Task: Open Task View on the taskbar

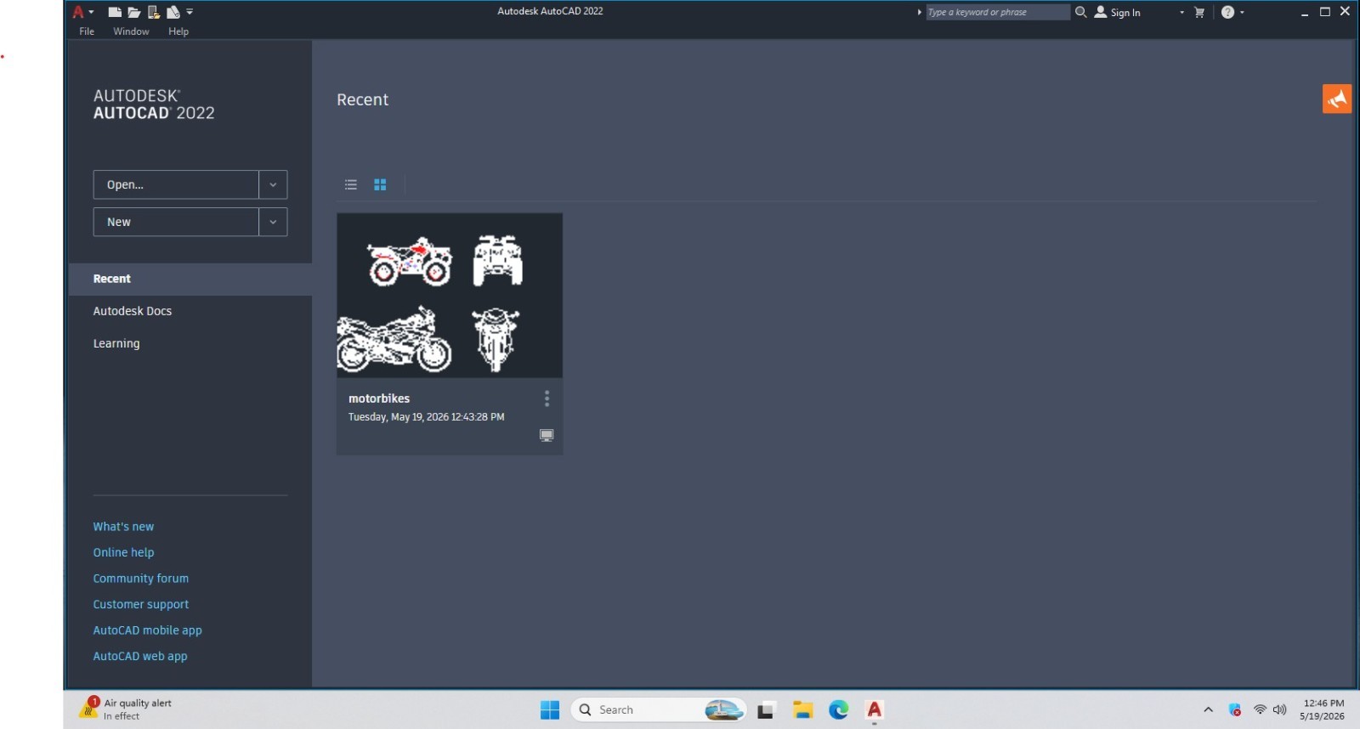Action: pyautogui.click(x=767, y=710)
